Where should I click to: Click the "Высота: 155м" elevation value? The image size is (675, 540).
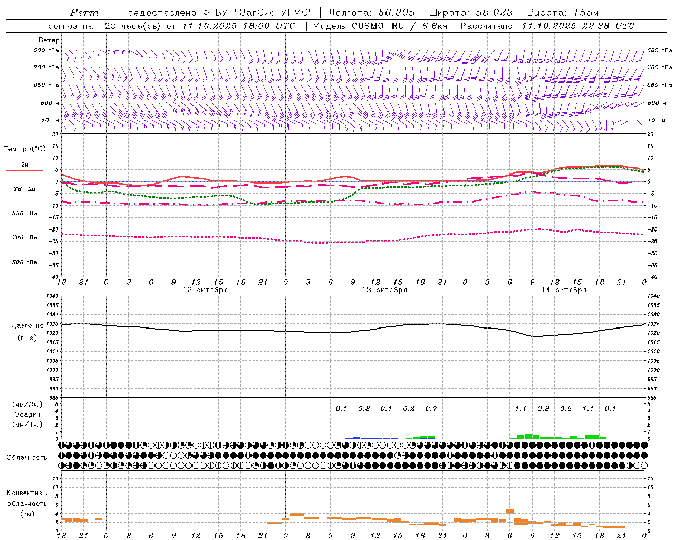(x=563, y=13)
